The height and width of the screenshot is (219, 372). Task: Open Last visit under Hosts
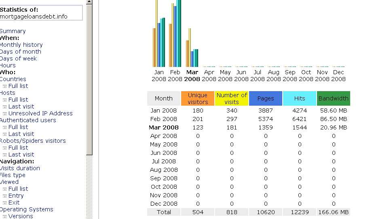[x=21, y=106]
